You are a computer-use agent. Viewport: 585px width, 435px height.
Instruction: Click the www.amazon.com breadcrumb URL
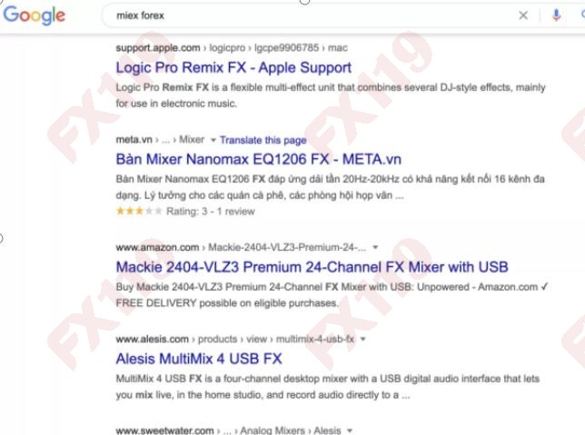tap(156, 247)
